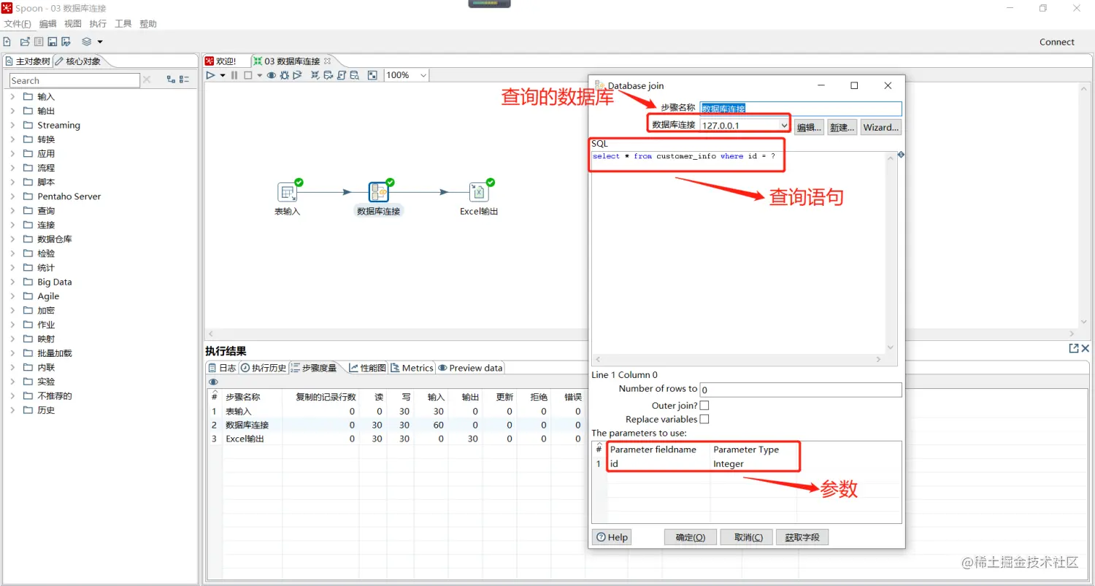Screen dimensions: 1095x586
Task: Select the 数据库连接 step on canvas
Action: [379, 193]
